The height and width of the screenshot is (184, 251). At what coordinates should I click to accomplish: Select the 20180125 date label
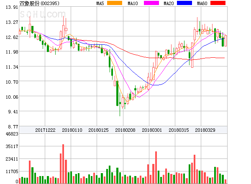tap(98, 130)
